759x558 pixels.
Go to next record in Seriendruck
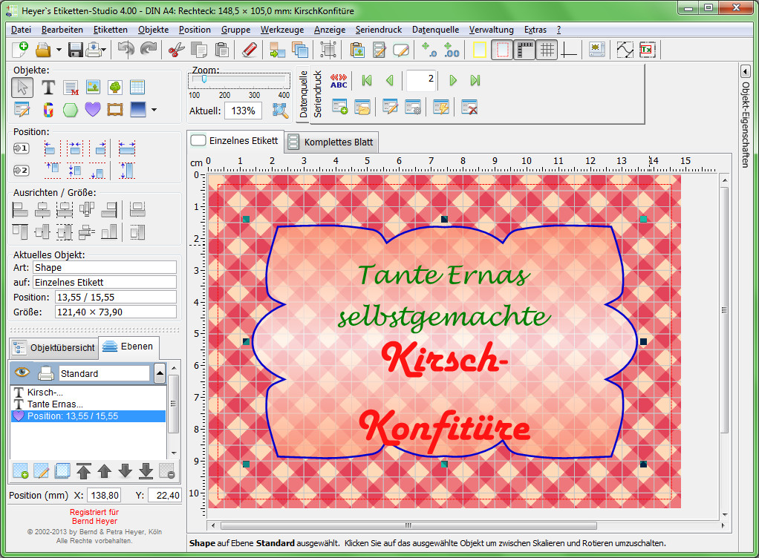point(453,81)
